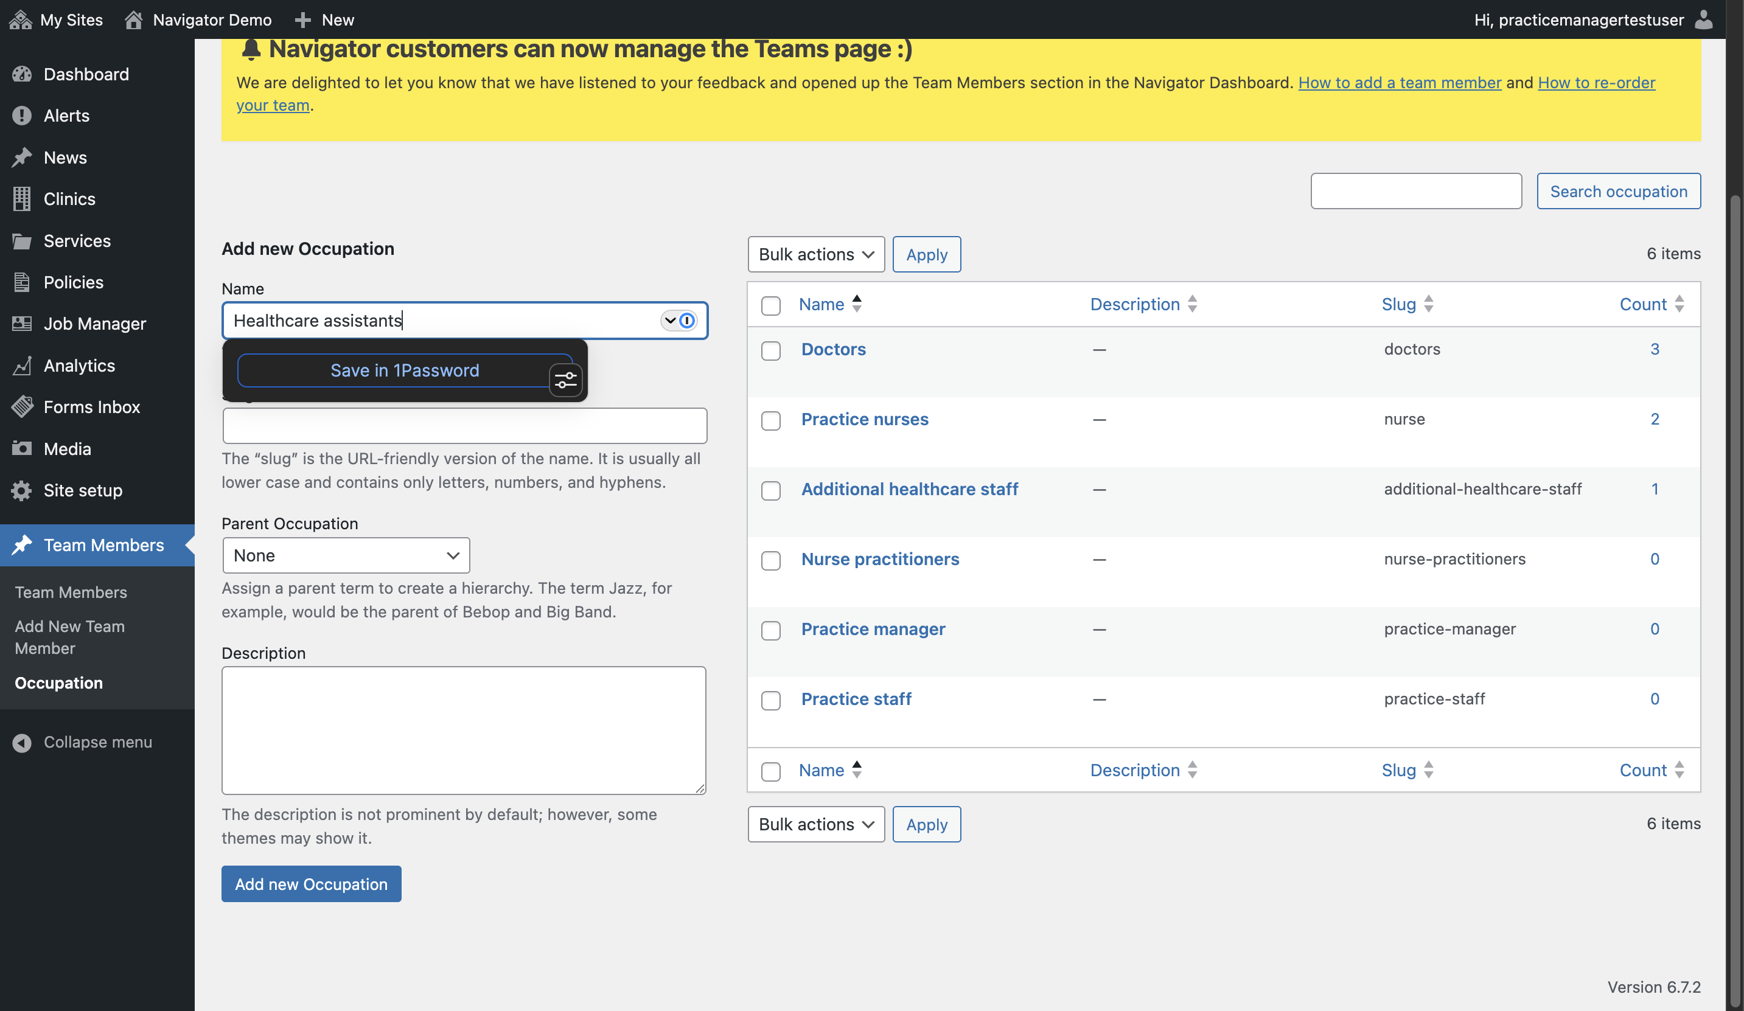Sort by Slug in header row

(x=1407, y=304)
